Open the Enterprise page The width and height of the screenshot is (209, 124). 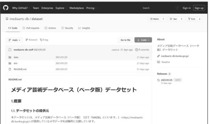coord(47,8)
